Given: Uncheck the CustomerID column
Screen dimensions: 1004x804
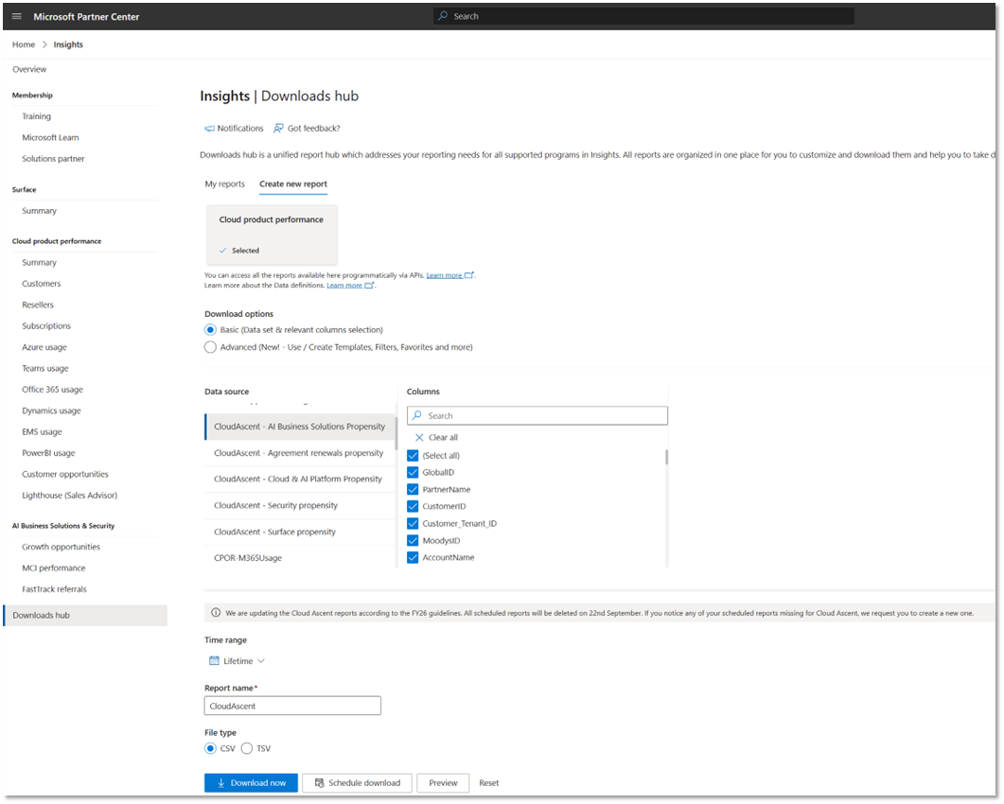Looking at the screenshot, I should click(x=413, y=506).
